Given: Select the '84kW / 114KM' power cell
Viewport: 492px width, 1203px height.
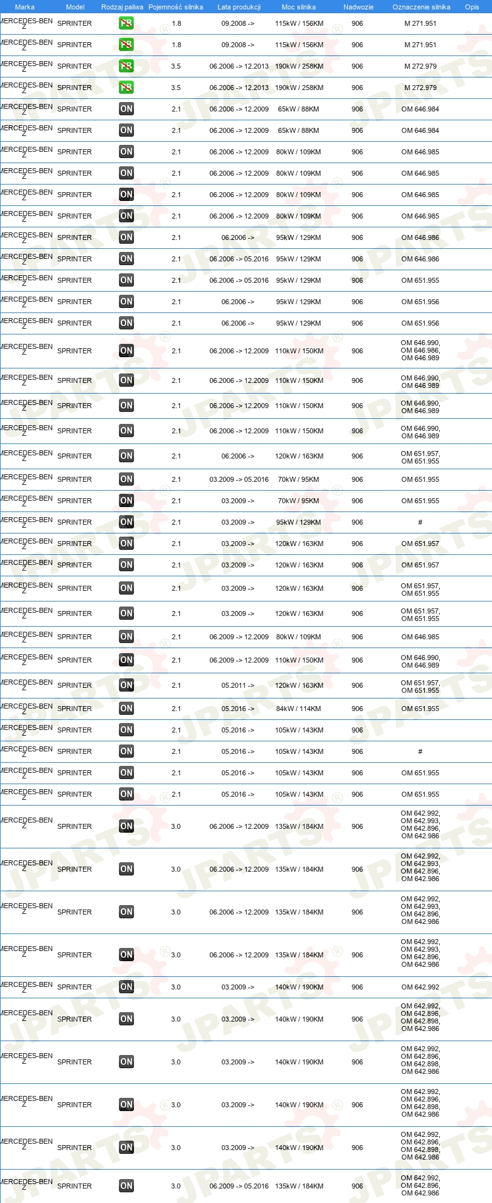Looking at the screenshot, I should 299,709.
